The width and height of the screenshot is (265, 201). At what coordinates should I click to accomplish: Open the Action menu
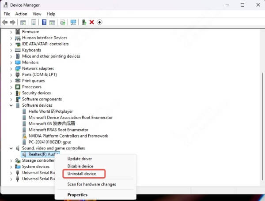(x=21, y=14)
